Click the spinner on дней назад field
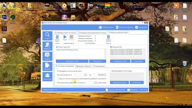 (x=96, y=83)
